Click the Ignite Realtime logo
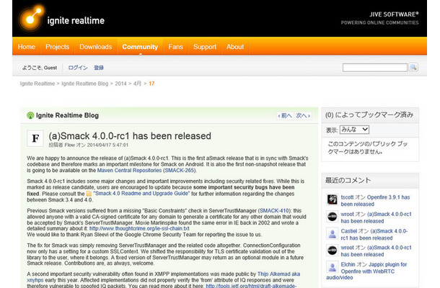 [61, 18]
